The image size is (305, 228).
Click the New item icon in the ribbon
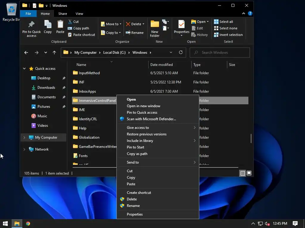click(165, 21)
